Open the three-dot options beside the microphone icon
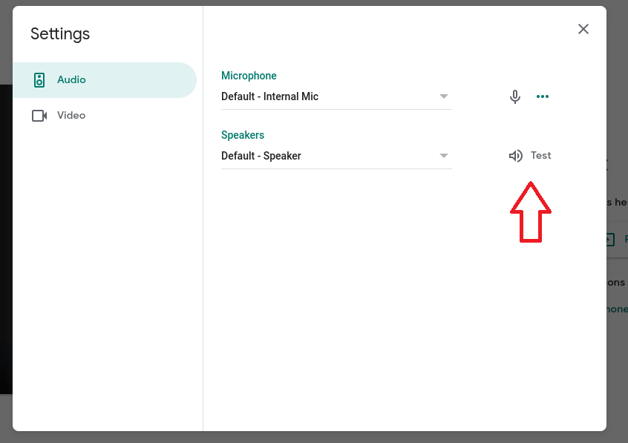Image resolution: width=628 pixels, height=443 pixels. [543, 96]
